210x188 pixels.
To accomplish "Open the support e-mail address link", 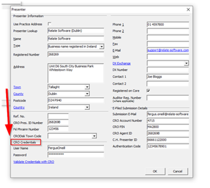I will [x=168, y=50].
